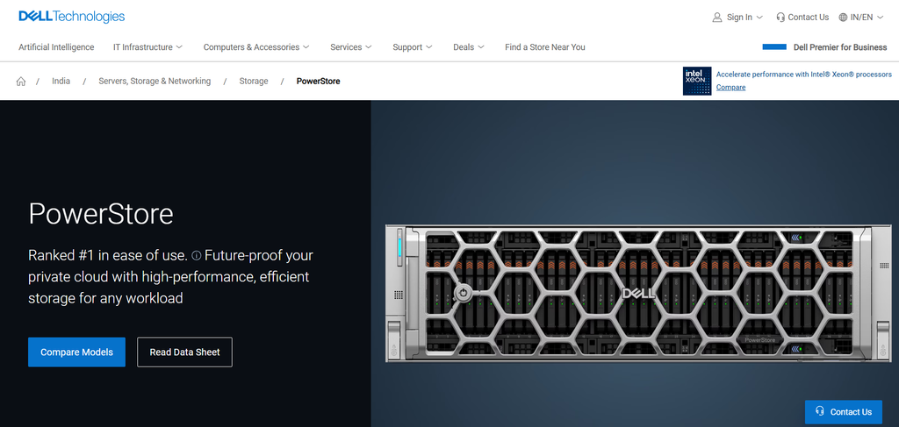
Task: Open the Support dropdown menu
Action: point(413,47)
